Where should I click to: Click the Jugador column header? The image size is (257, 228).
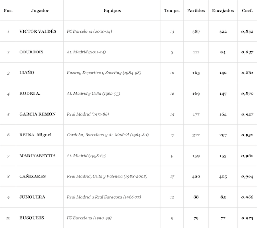point(40,10)
